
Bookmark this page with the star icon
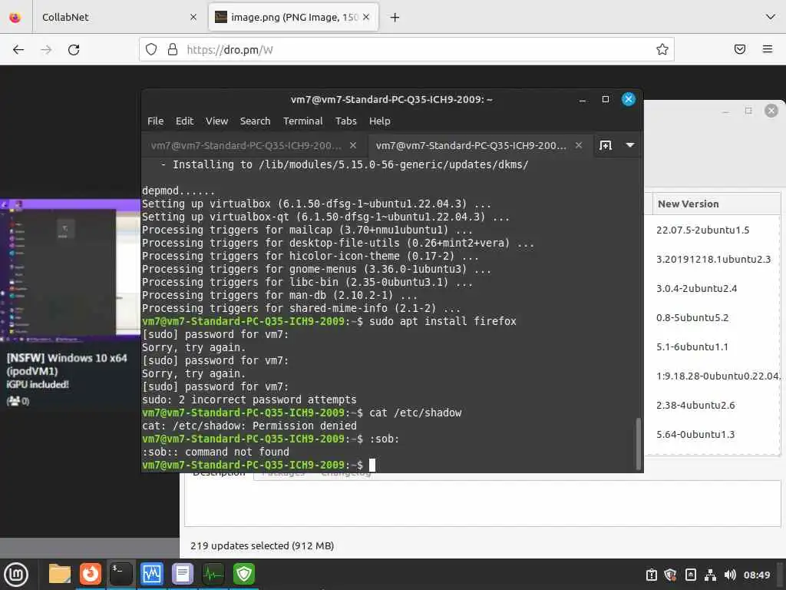coord(662,49)
